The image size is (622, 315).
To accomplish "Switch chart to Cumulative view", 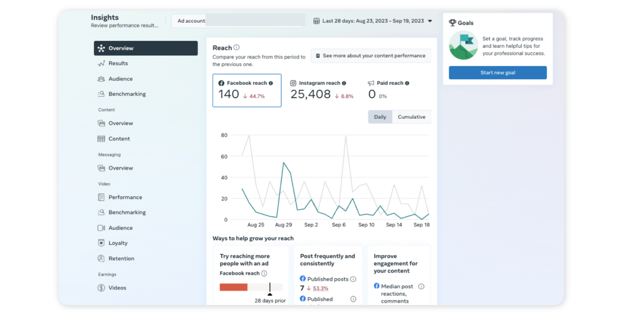I will [x=411, y=117].
